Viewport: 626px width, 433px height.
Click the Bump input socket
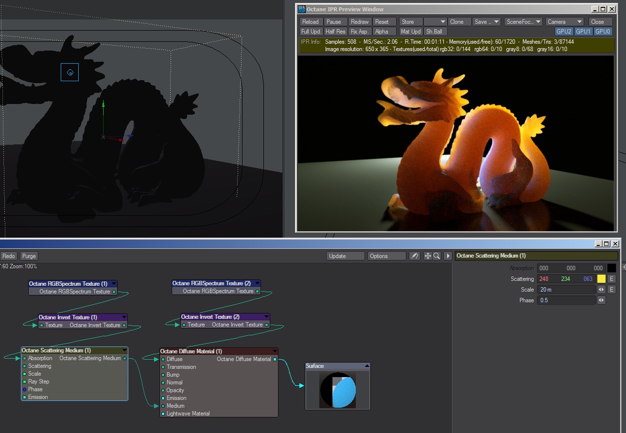[x=163, y=375]
